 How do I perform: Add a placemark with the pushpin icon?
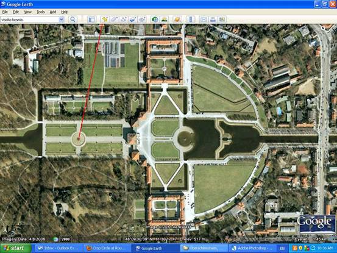pyautogui.click(x=105, y=20)
